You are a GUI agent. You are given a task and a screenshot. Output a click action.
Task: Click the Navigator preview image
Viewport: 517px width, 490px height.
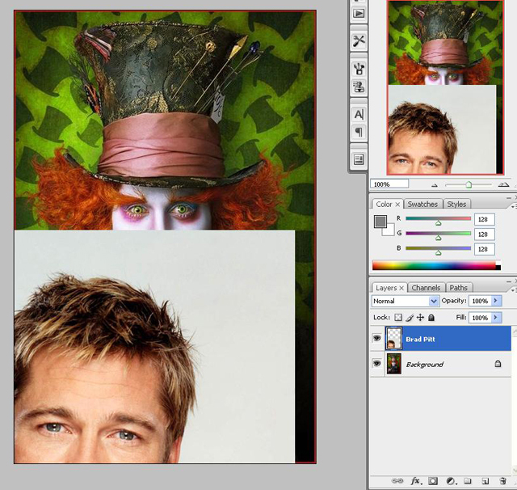point(445,87)
